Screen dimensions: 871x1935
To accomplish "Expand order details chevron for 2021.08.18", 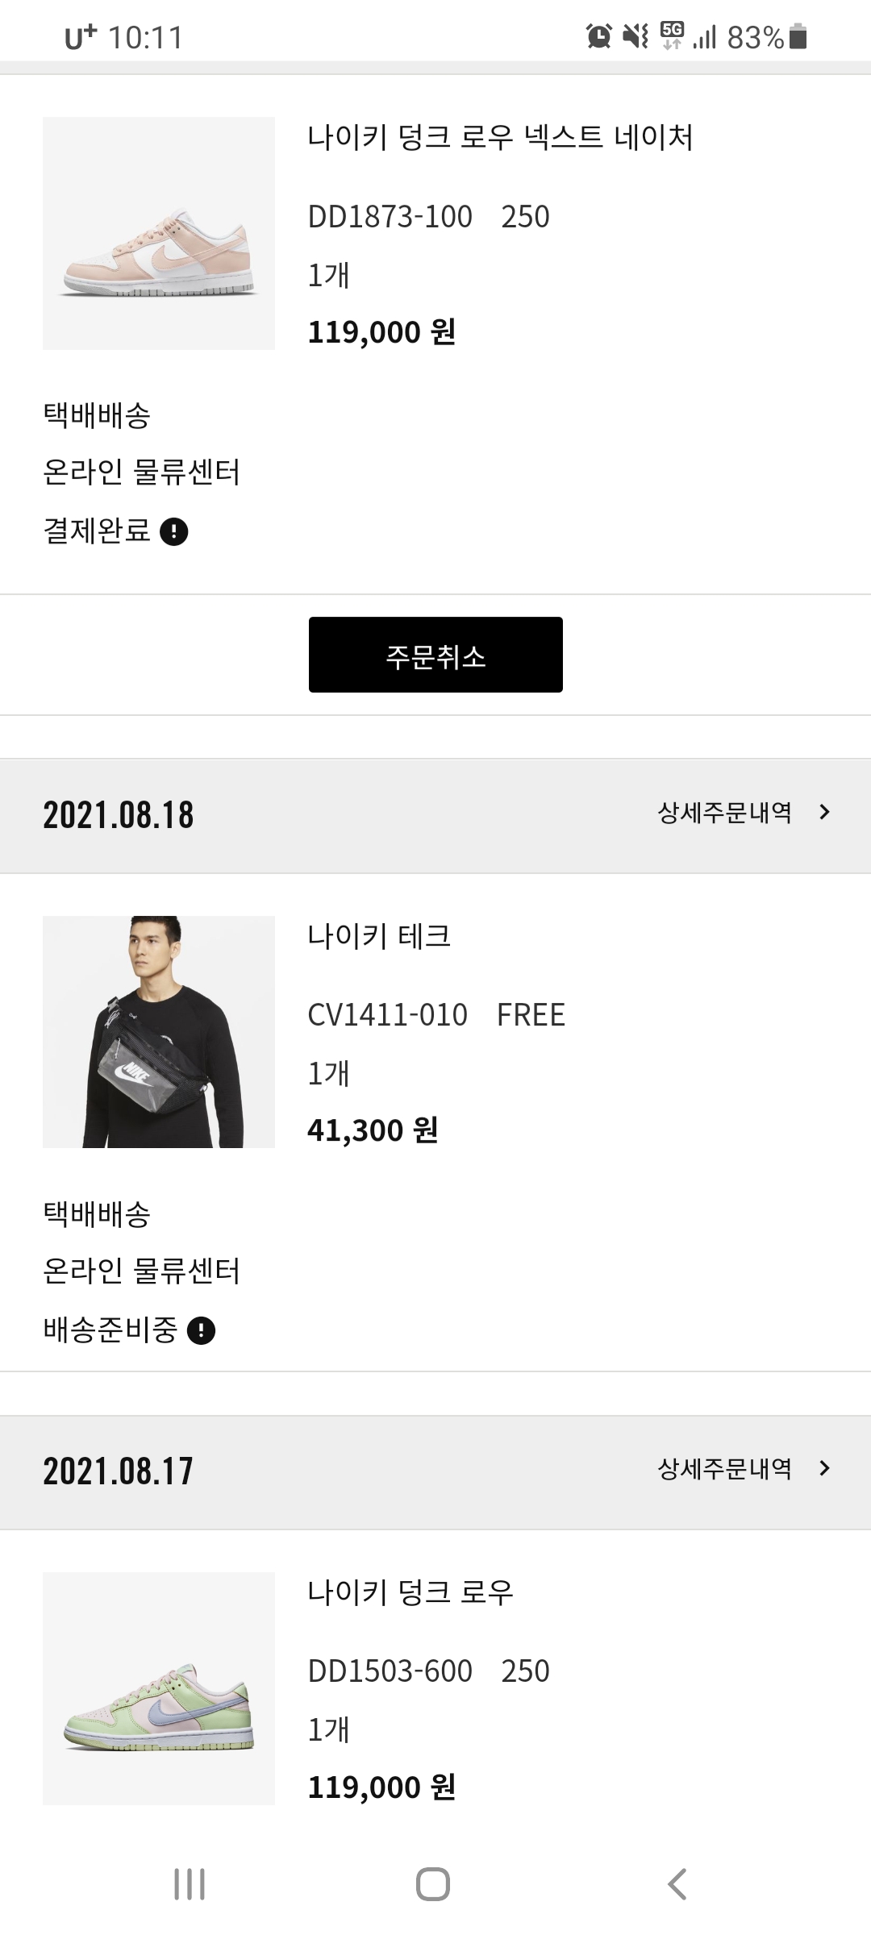I will click(x=824, y=813).
